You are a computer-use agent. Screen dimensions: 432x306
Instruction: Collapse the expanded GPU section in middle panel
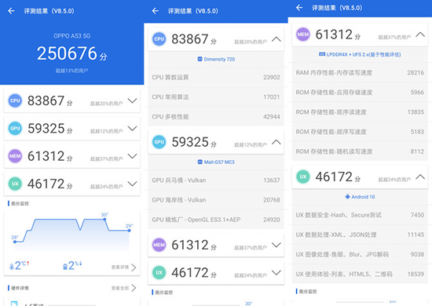[x=276, y=142]
